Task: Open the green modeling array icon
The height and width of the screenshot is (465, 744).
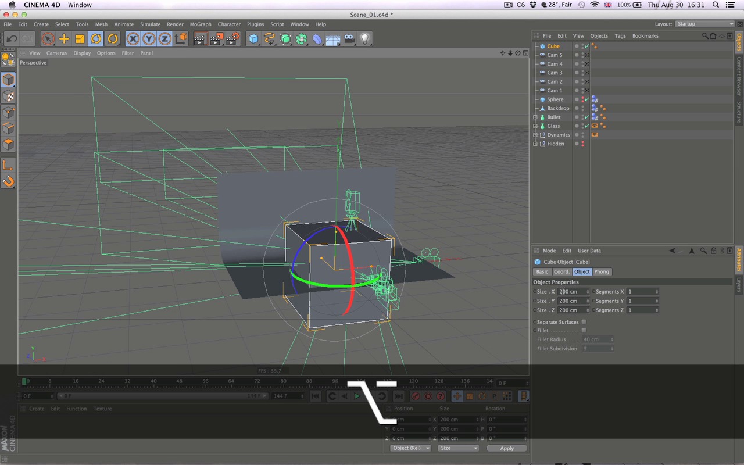Action: [301, 39]
